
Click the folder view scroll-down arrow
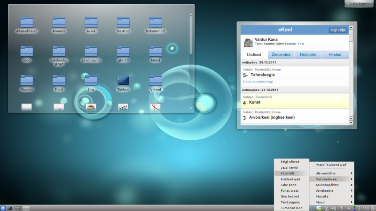(191, 108)
